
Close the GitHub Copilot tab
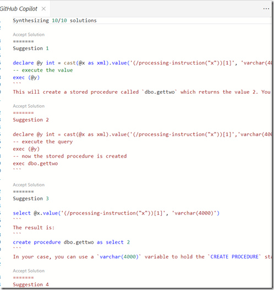click(43, 9)
